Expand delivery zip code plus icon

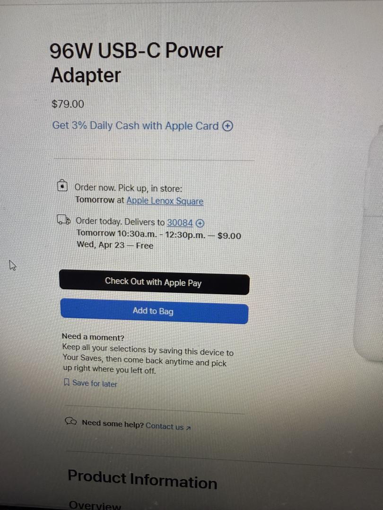(x=200, y=223)
